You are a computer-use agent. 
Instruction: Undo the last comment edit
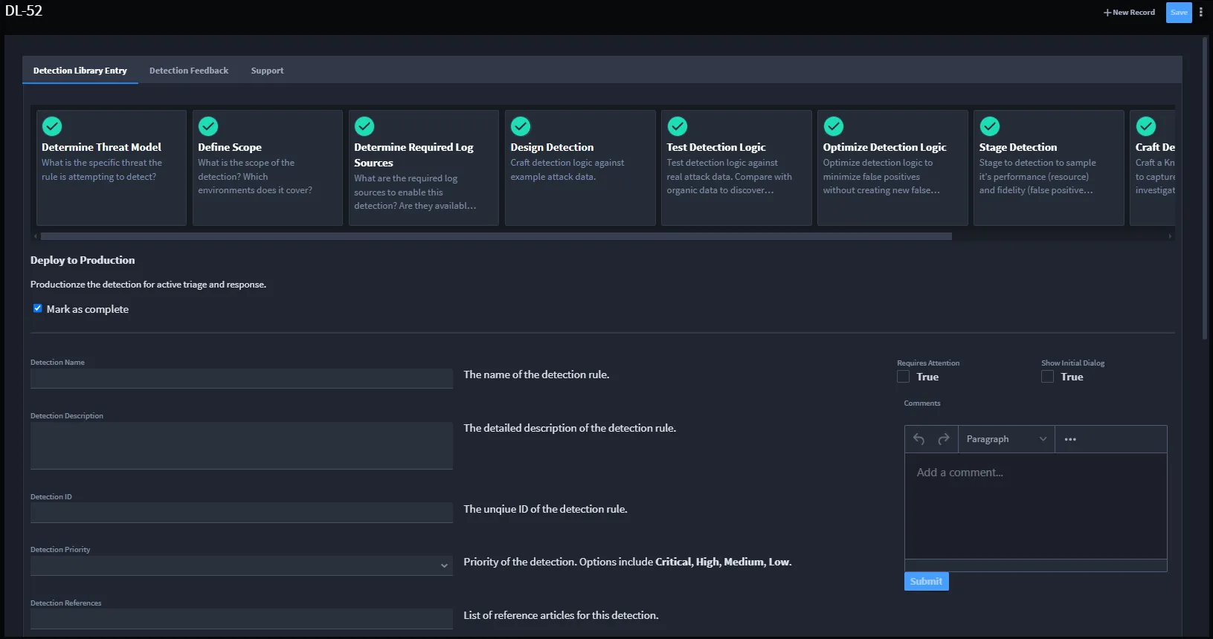(x=919, y=439)
